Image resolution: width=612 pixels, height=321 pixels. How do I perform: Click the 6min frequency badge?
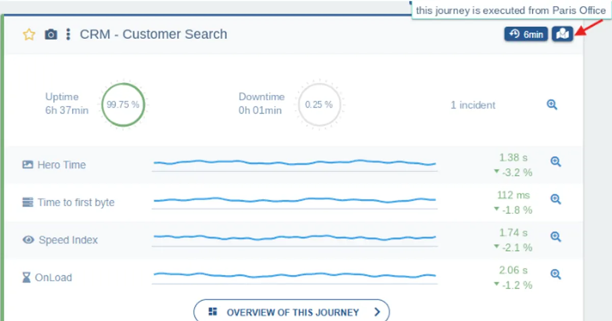click(526, 34)
